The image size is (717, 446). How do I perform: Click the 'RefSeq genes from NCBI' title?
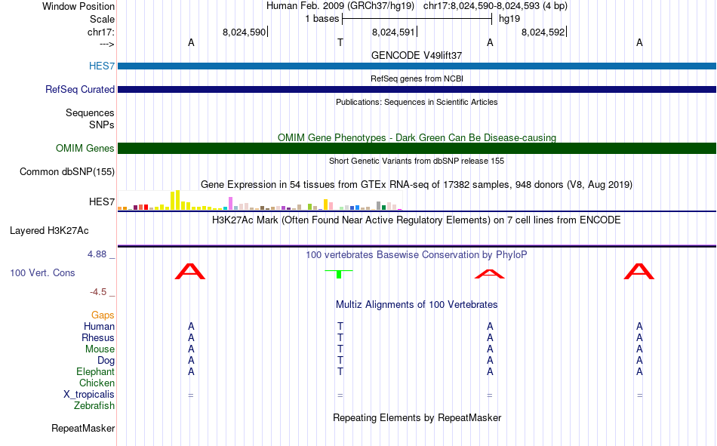point(417,78)
